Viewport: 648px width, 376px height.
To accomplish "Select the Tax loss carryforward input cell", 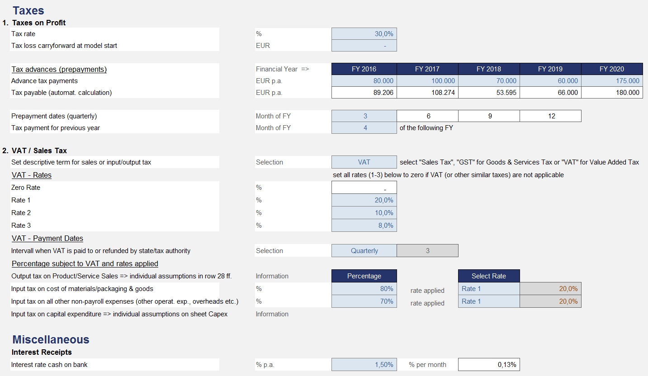I will pyautogui.click(x=364, y=46).
